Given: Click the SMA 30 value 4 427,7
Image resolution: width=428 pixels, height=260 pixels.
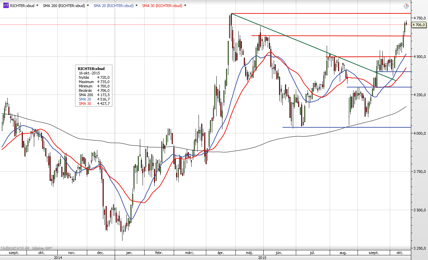Looking at the screenshot, I should [x=103, y=104].
